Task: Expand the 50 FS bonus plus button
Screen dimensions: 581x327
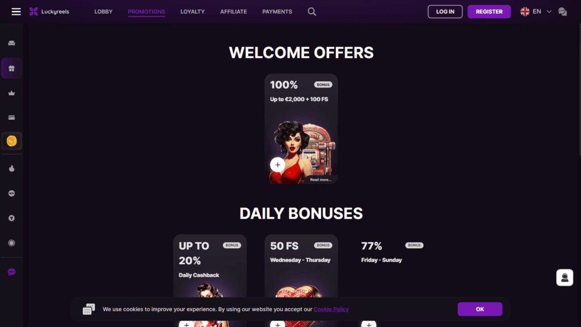Action: (x=277, y=324)
